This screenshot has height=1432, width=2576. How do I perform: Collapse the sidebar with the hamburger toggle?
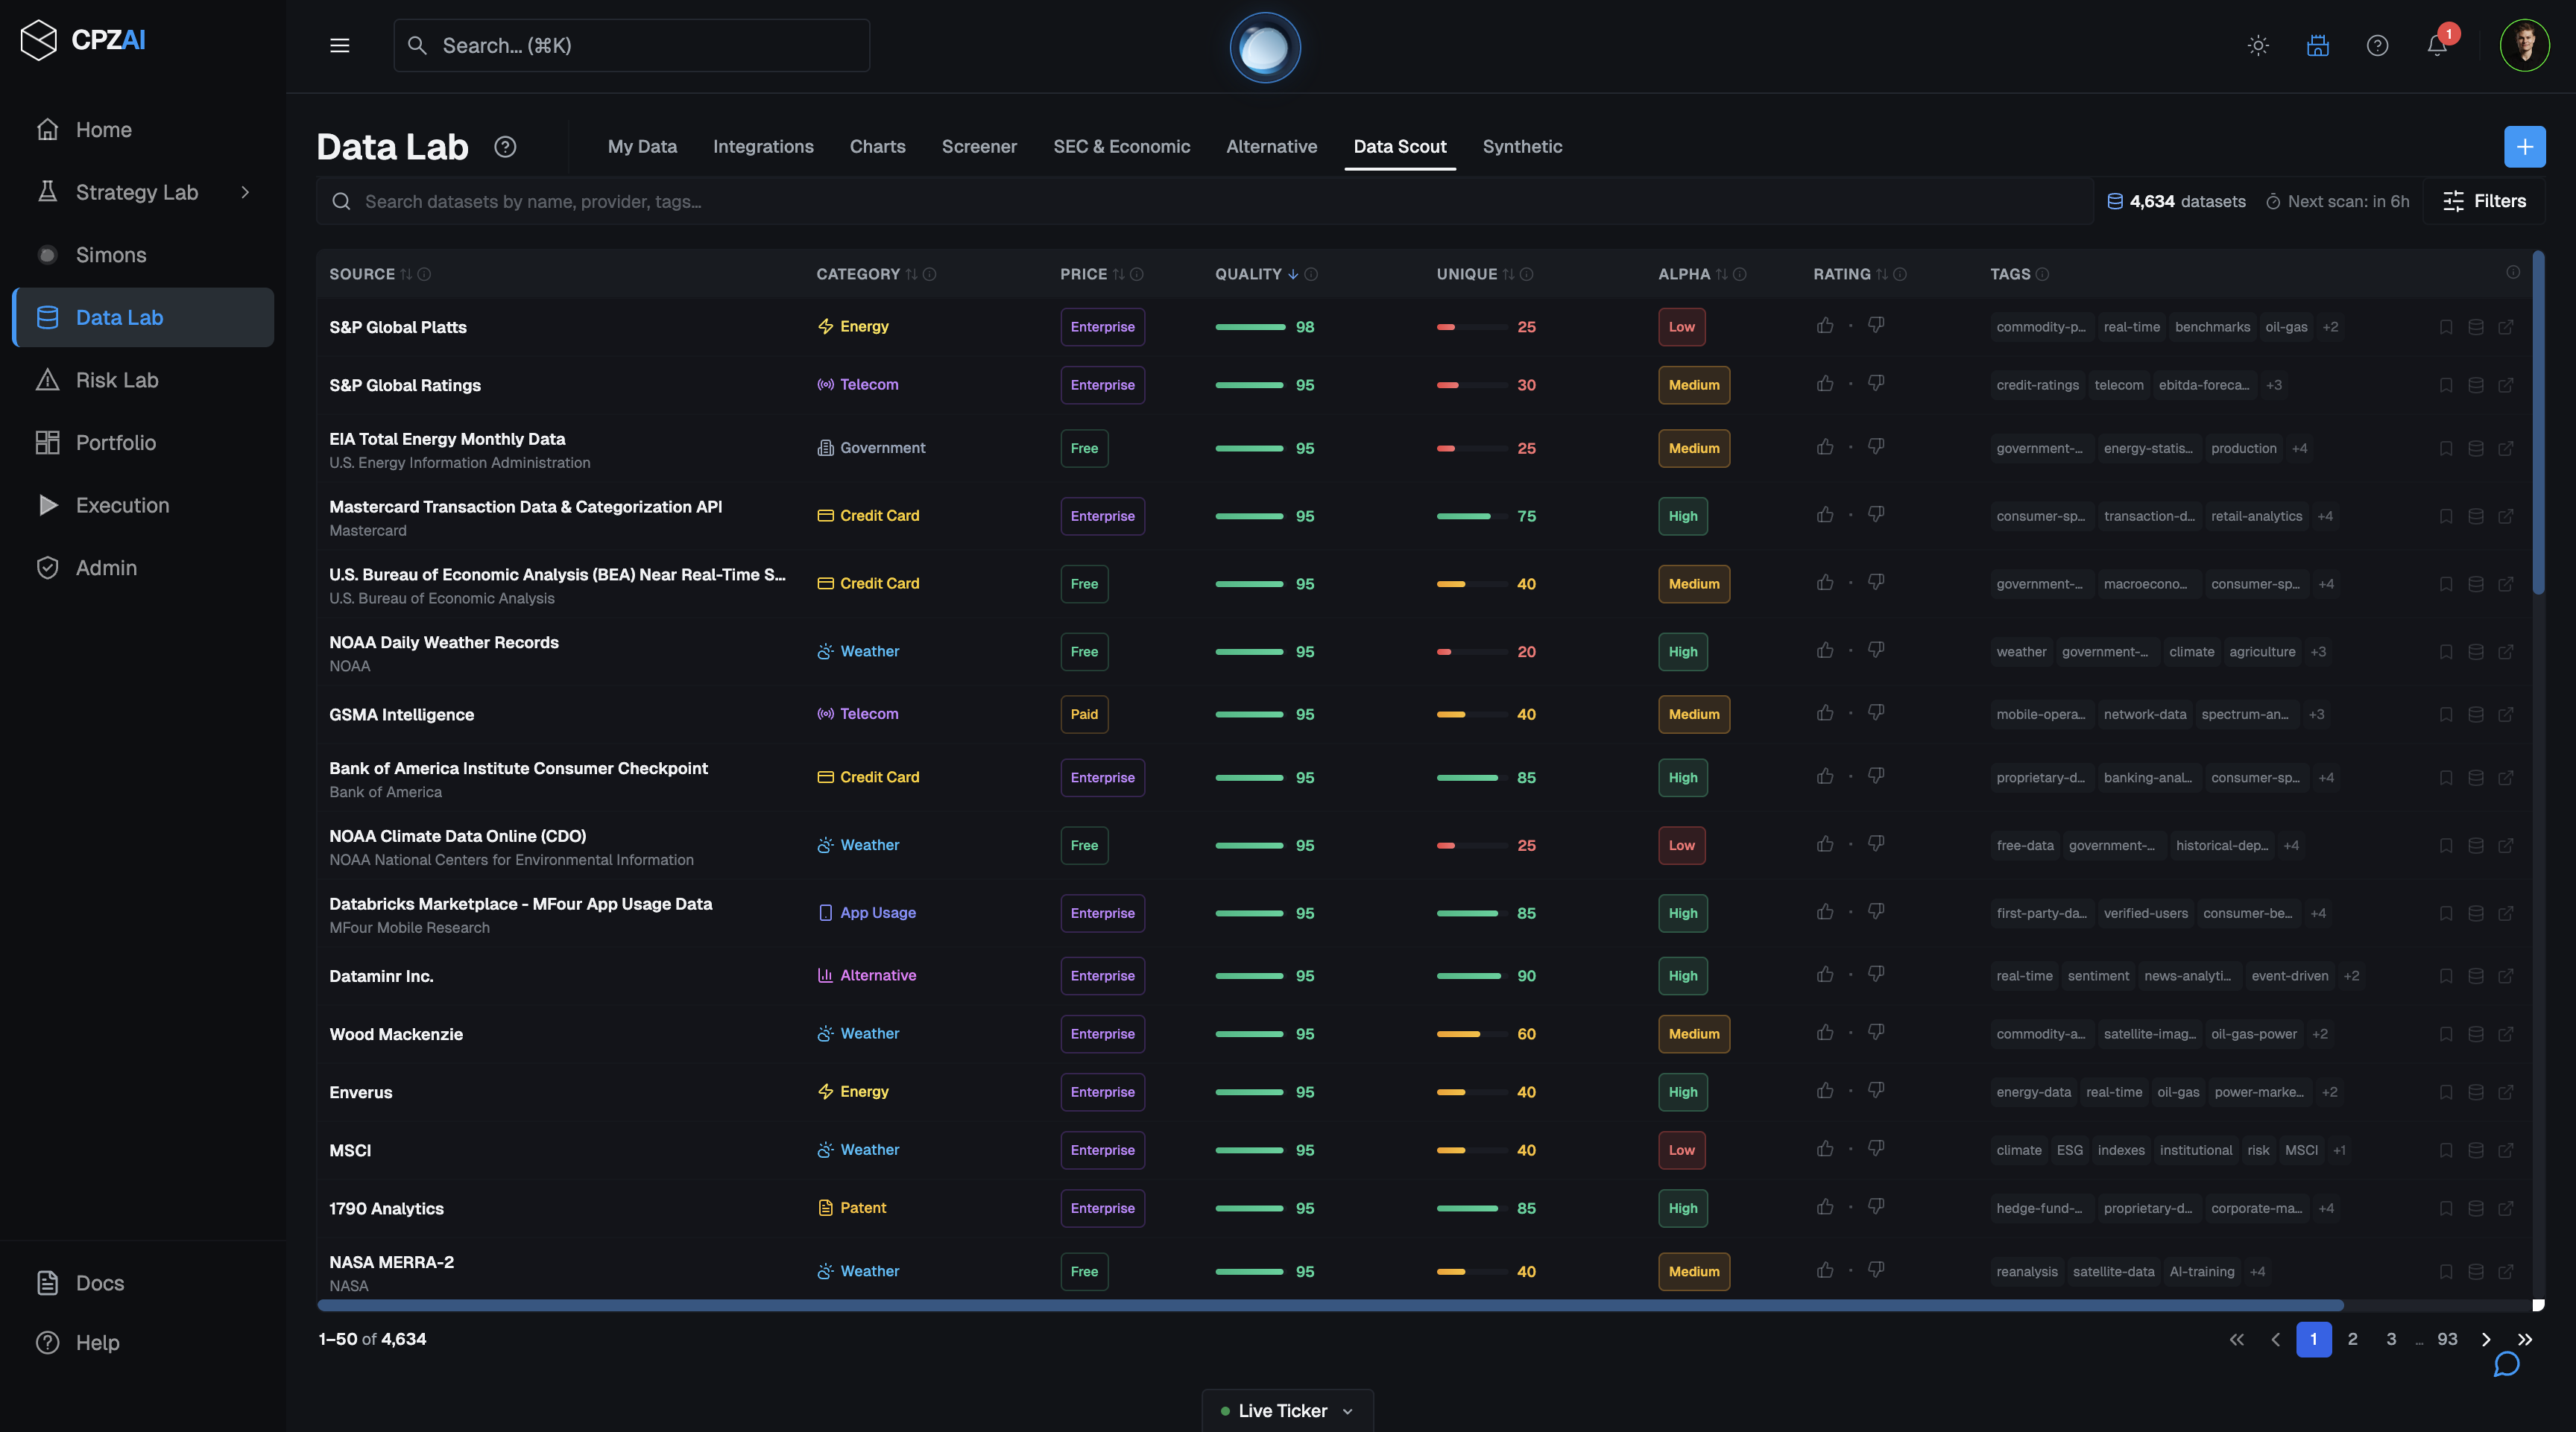(339, 45)
